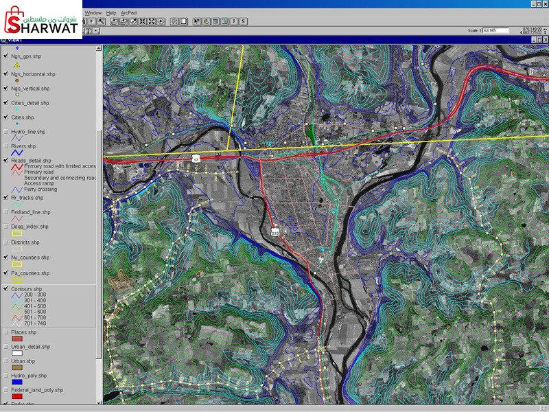
Task: Click inside the Scale input field
Action: click(x=495, y=30)
